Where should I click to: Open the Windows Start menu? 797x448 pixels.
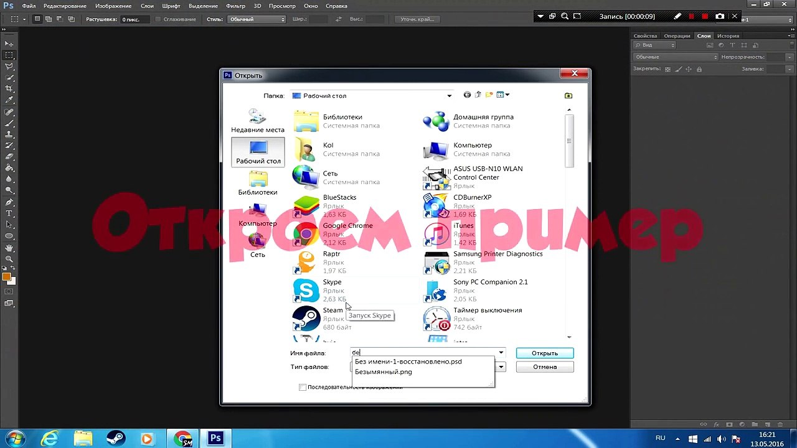tap(15, 438)
